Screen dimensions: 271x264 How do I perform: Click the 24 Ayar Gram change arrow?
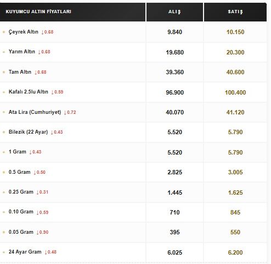tap(46, 252)
